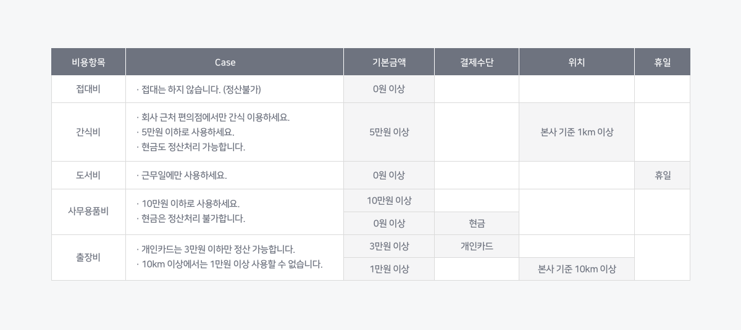The width and height of the screenshot is (741, 330).
Task: Click the 현금 payment method cell
Action: [x=477, y=223]
